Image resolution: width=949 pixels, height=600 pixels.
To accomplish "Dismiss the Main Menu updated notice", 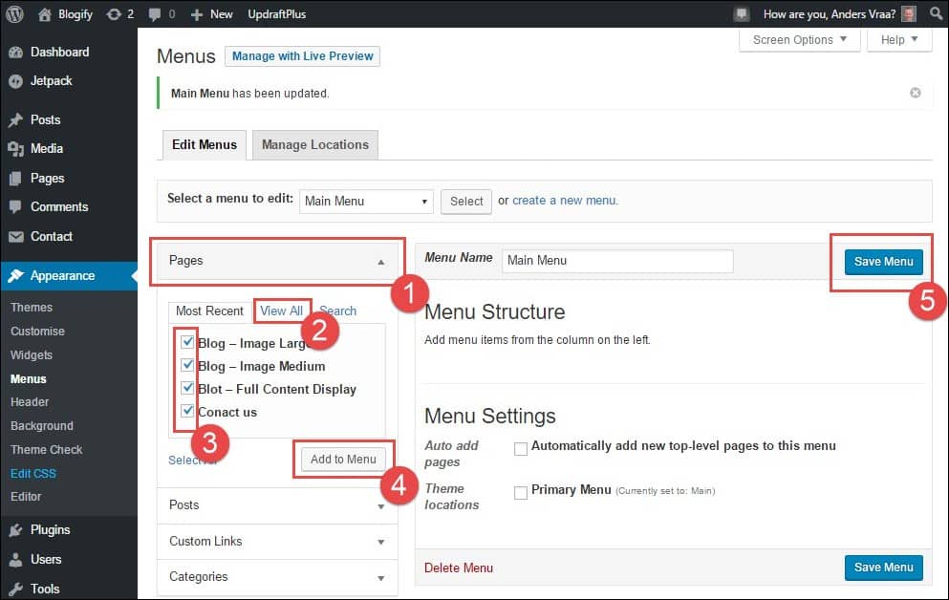I will (x=915, y=93).
